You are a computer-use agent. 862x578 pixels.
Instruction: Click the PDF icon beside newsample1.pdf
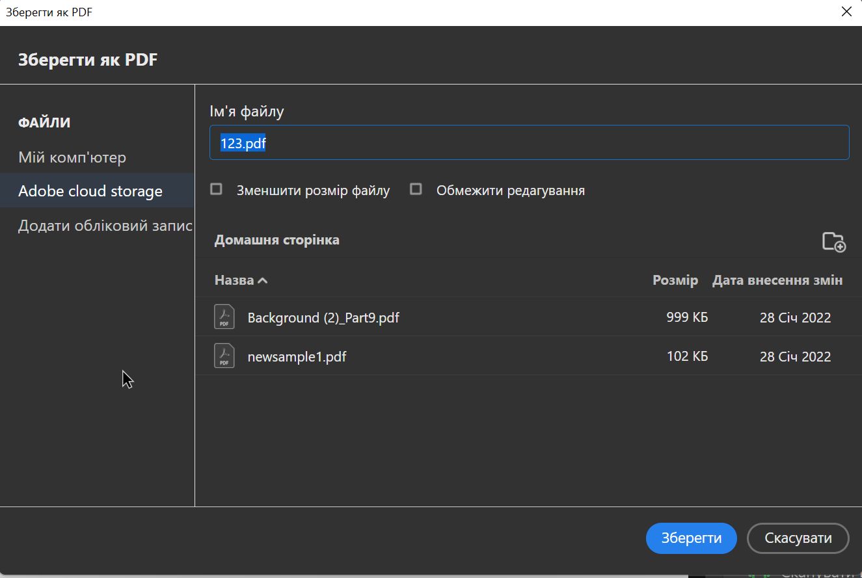pos(224,356)
